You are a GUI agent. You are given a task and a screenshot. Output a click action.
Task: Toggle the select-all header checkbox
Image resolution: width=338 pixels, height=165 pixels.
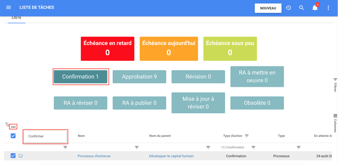click(13, 136)
